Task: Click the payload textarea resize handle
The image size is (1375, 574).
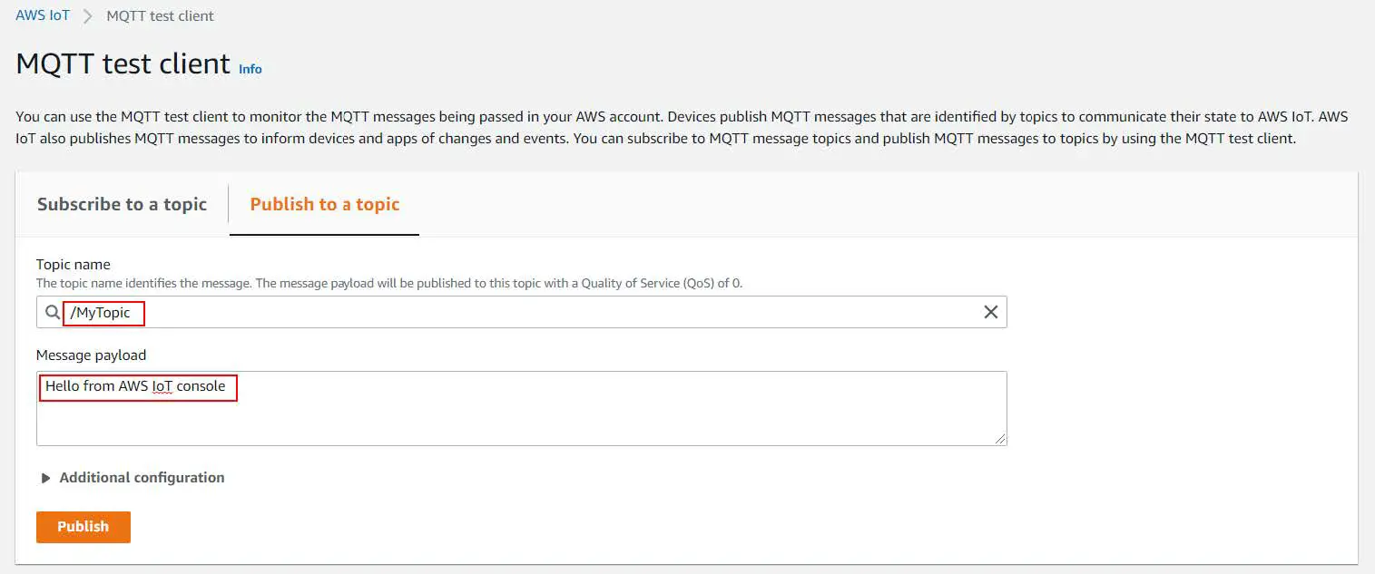Action: click(1000, 439)
